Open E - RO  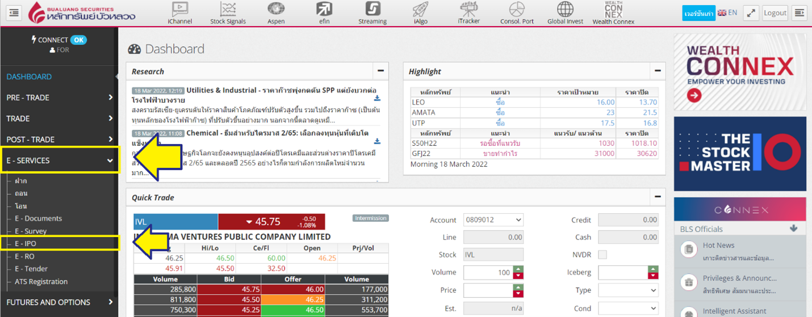[24, 256]
